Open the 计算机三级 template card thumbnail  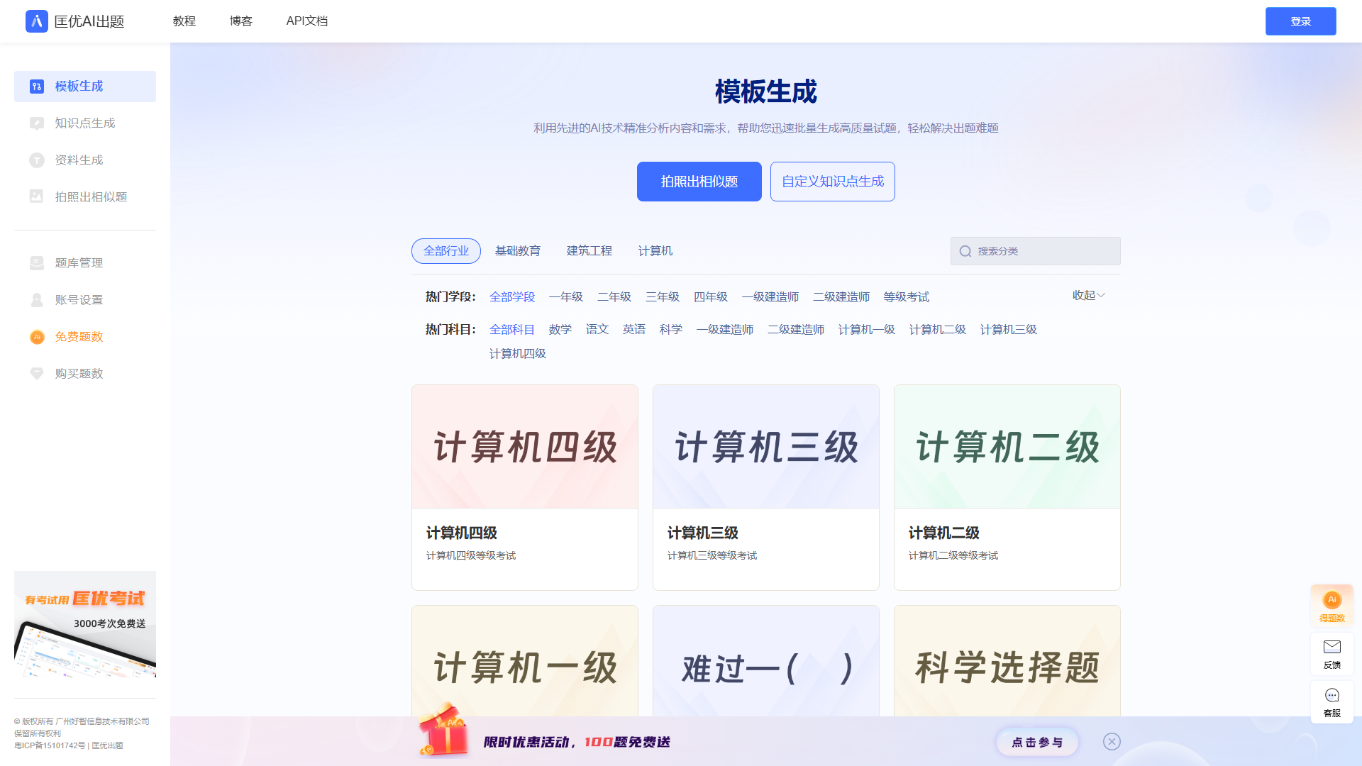[x=766, y=447]
